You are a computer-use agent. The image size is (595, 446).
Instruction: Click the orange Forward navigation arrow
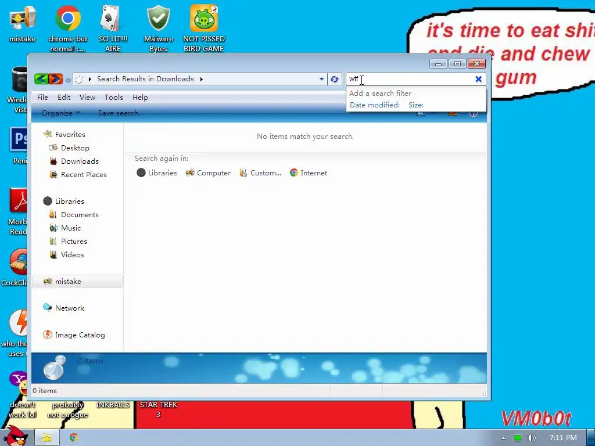pos(56,79)
